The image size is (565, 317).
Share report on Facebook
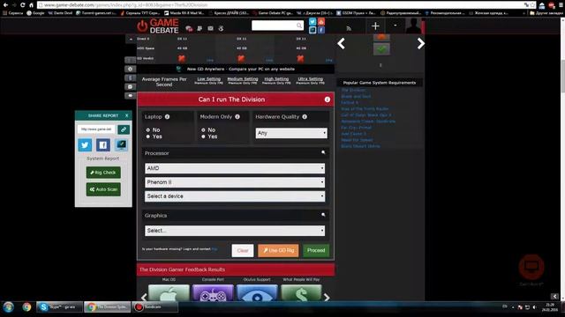click(103, 145)
